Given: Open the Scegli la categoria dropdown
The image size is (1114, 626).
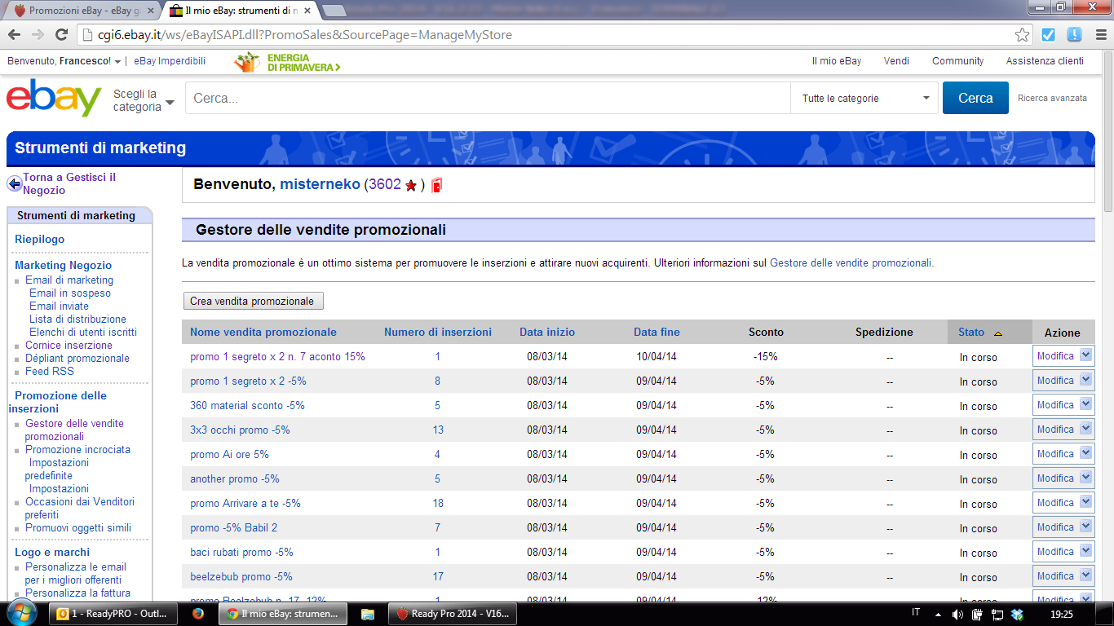Looking at the screenshot, I should [144, 100].
